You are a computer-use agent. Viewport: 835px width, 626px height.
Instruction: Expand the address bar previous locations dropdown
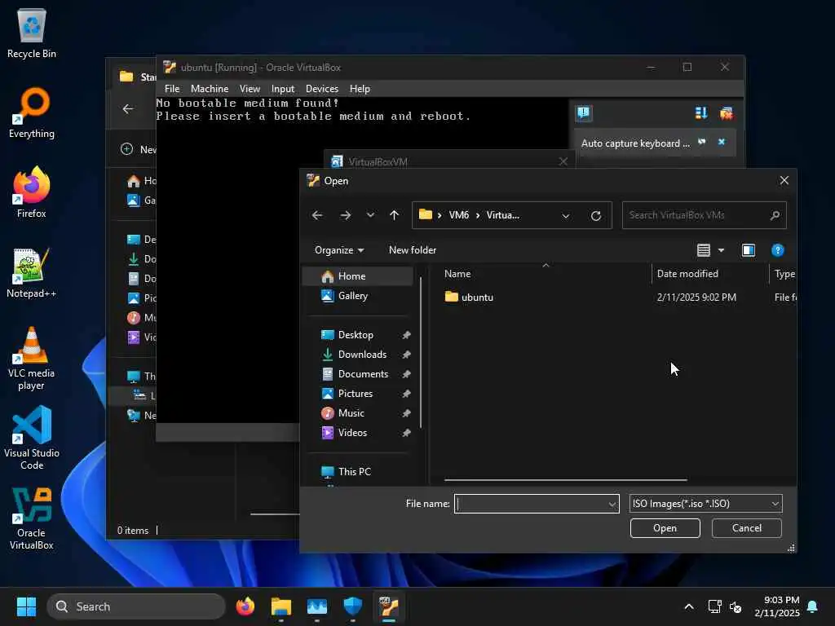[566, 215]
